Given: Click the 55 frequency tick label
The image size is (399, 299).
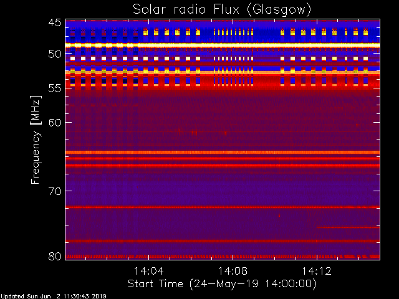Looking at the screenshot, I should click(x=55, y=88).
